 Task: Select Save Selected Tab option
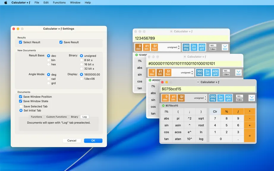pos(21,106)
